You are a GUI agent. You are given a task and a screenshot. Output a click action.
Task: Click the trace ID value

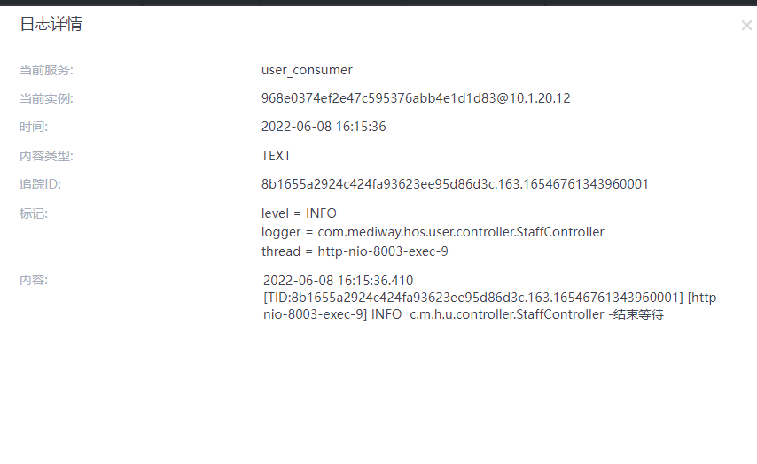coord(455,184)
